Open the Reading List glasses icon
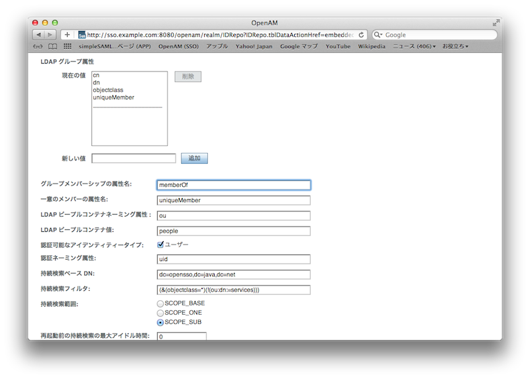Screen dimensions: 530x379 click(37, 46)
